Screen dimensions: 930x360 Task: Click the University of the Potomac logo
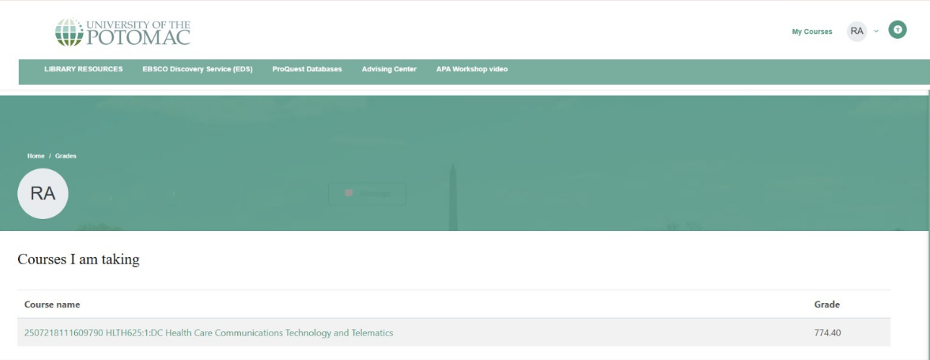(123, 32)
